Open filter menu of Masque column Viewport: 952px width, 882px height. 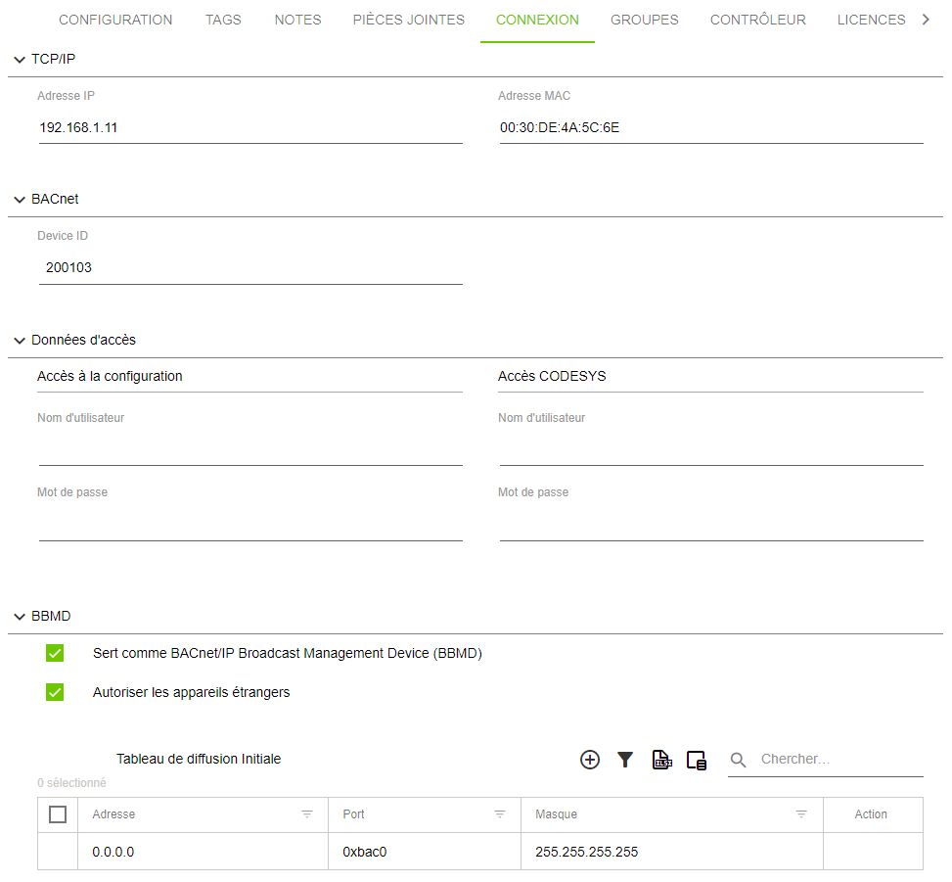point(801,814)
